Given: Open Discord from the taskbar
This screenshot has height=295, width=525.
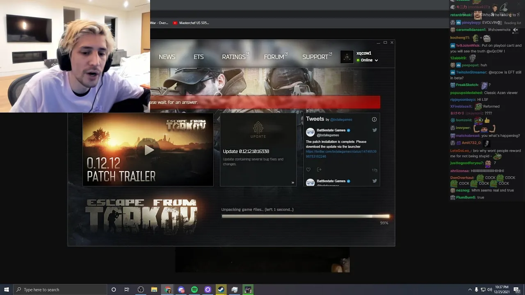Looking at the screenshot, I should point(181,290).
